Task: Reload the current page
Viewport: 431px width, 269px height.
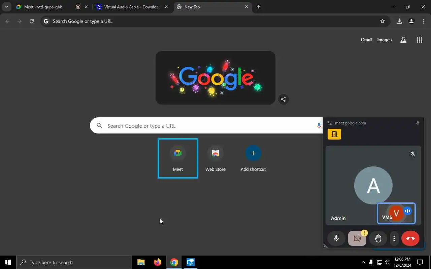Action: tap(32, 21)
